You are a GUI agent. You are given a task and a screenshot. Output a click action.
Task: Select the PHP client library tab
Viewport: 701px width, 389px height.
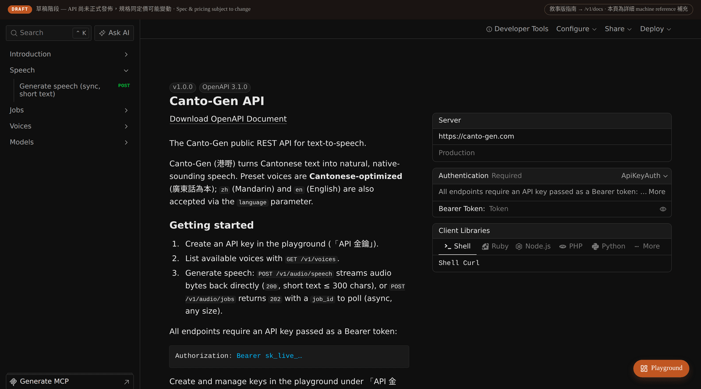point(571,246)
